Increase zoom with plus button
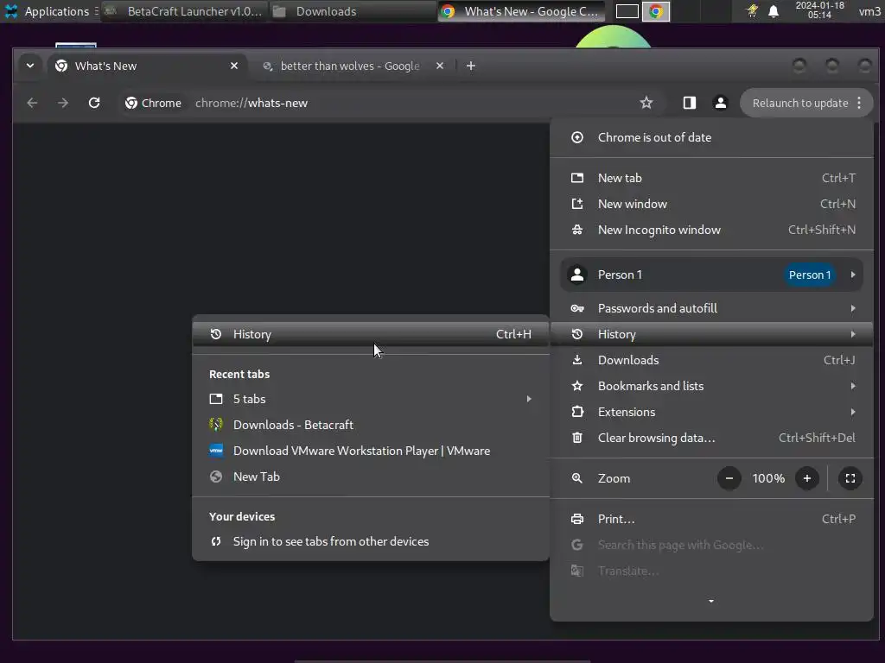This screenshot has width=885, height=663. click(x=807, y=478)
